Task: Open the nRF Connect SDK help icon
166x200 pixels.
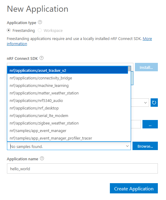Action: (41, 58)
